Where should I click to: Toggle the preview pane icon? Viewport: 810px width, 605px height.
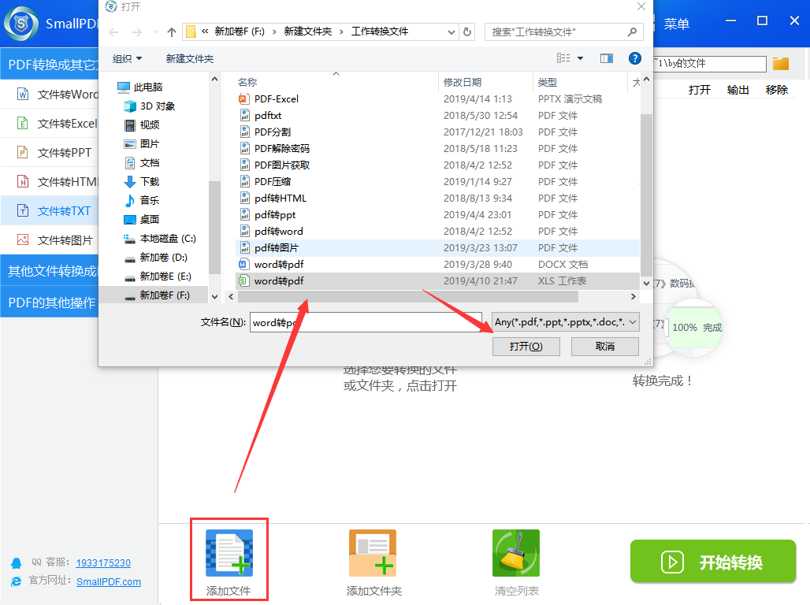tap(607, 58)
